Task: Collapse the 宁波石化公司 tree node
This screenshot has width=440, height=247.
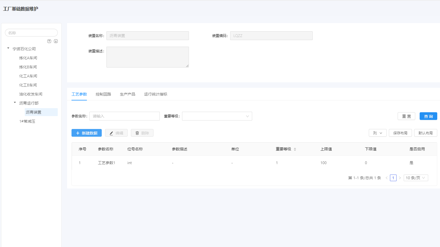Action: 8,48
